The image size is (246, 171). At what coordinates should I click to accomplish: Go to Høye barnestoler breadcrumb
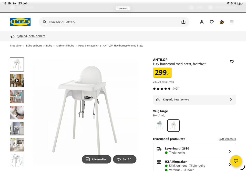88,46
